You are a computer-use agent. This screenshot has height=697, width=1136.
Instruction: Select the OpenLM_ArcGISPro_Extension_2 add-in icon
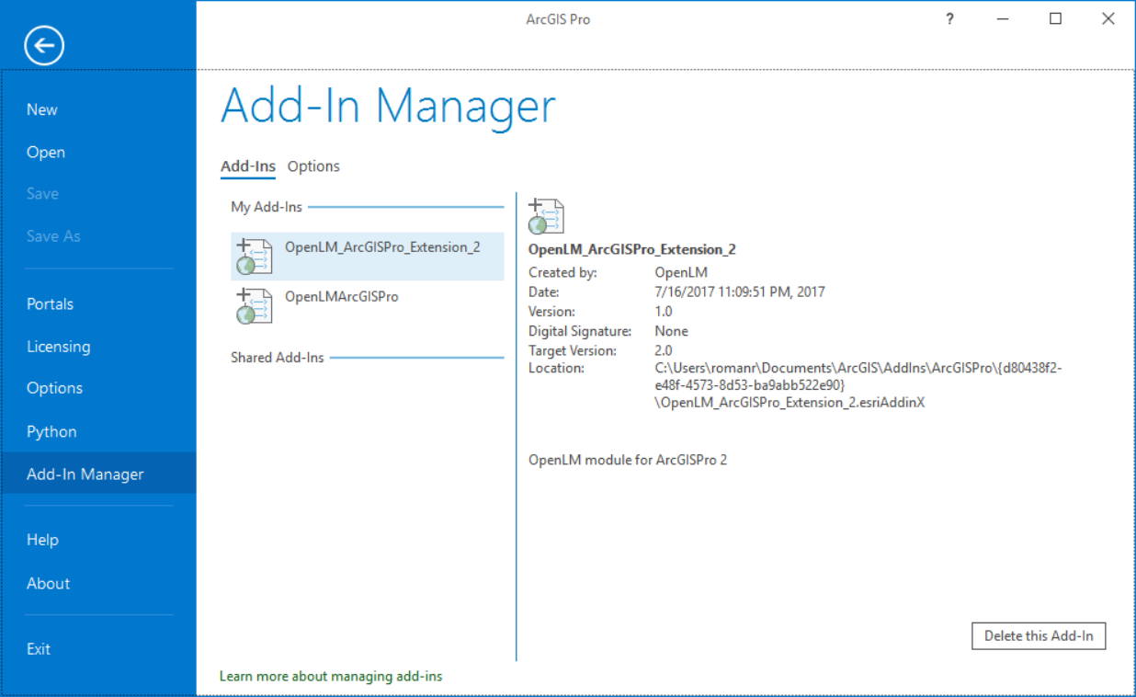(253, 257)
